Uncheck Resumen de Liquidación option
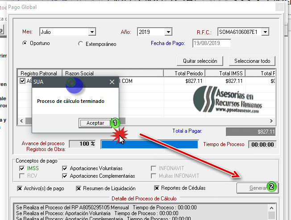 79,188
